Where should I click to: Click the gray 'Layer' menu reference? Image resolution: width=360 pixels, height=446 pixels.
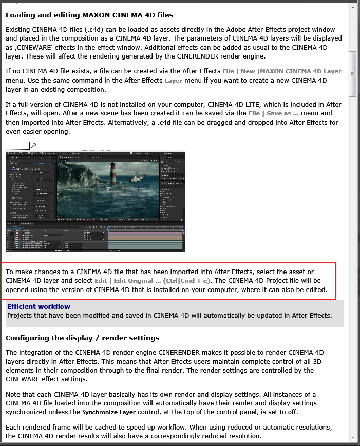pyautogui.click(x=173, y=81)
